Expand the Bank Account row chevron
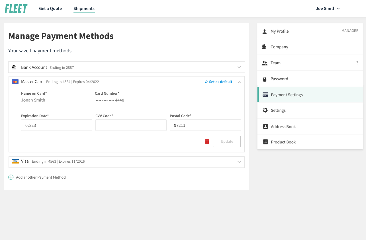 coord(239,67)
